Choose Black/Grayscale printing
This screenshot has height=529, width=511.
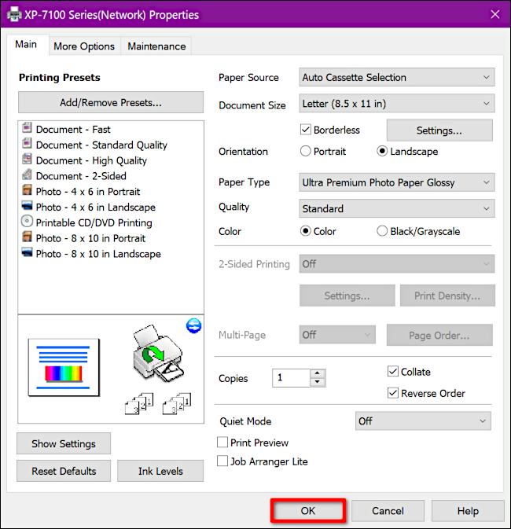(382, 231)
